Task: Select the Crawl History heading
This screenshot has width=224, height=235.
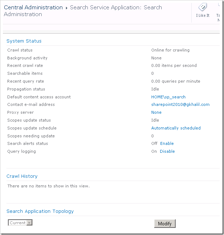Action: tap(22, 176)
